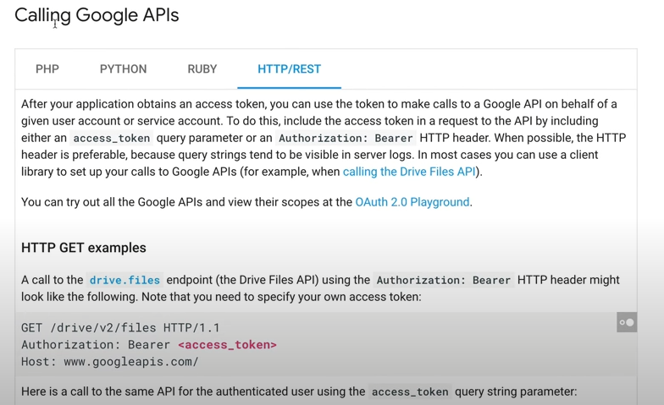
Task: Click the Host: www.googleapis.com/ line
Action: [110, 362]
